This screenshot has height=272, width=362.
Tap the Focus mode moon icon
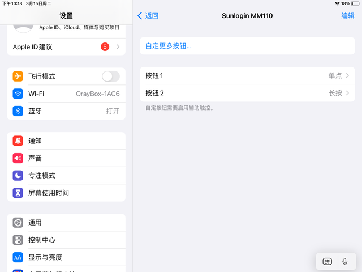pos(18,176)
